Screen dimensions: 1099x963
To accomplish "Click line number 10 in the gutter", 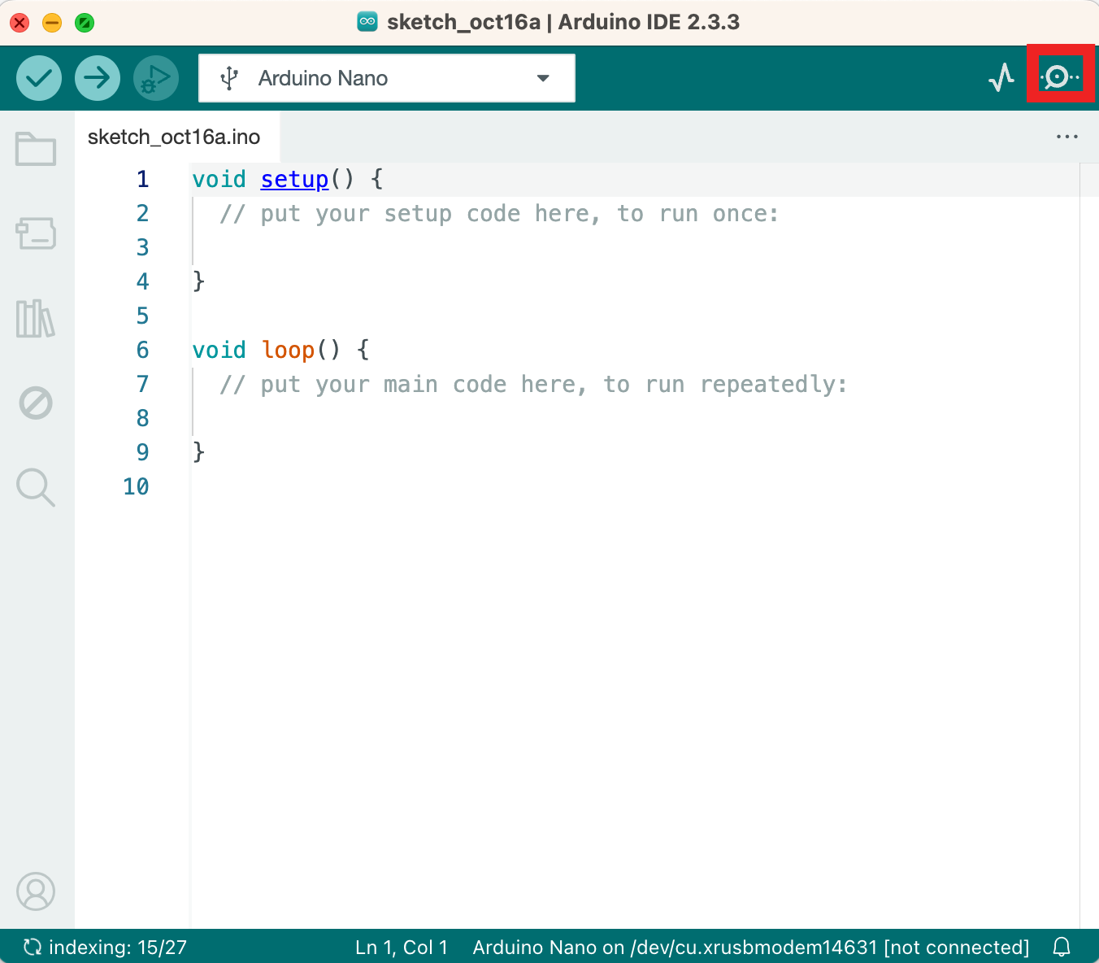I will tap(136, 486).
